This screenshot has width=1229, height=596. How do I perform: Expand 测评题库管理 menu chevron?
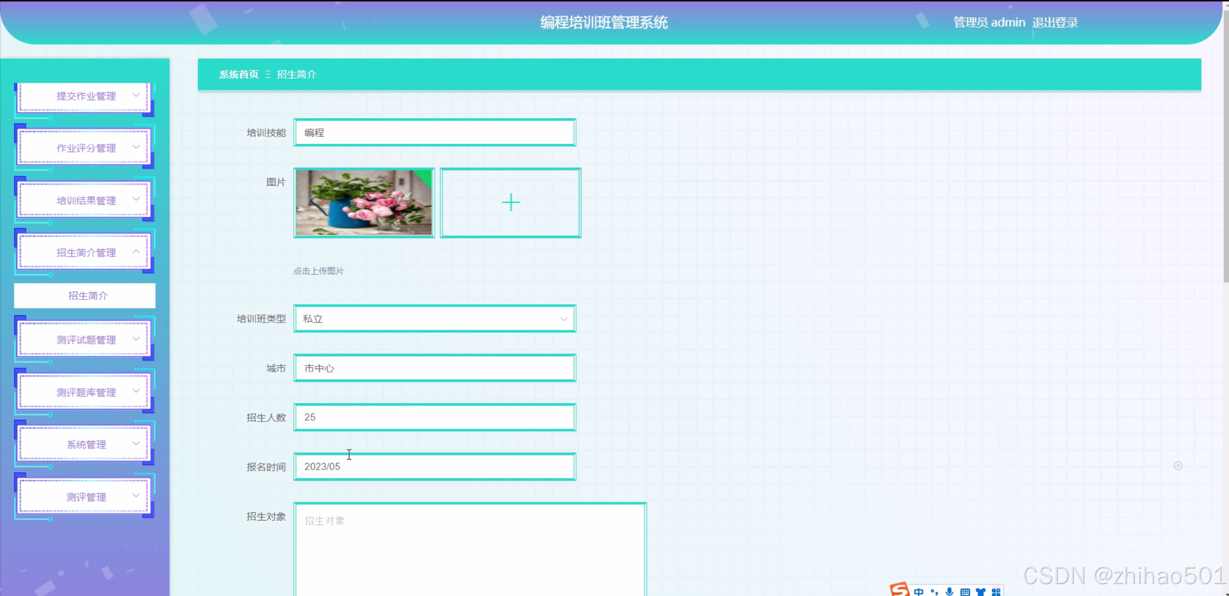coord(136,391)
